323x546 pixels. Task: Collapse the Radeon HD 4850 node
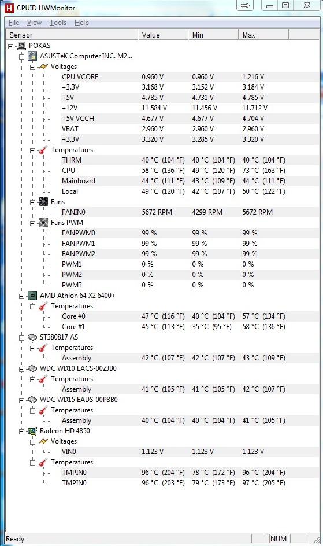(21, 431)
